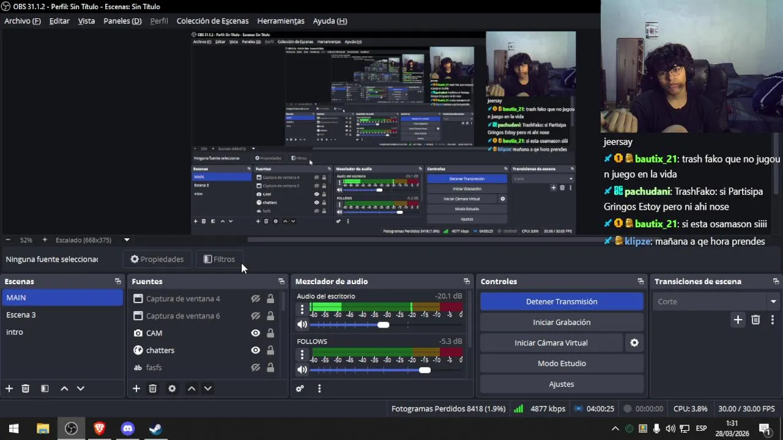Viewport: 783px width, 440px height.
Task: Open Brave browser from taskbar
Action: tap(99, 429)
